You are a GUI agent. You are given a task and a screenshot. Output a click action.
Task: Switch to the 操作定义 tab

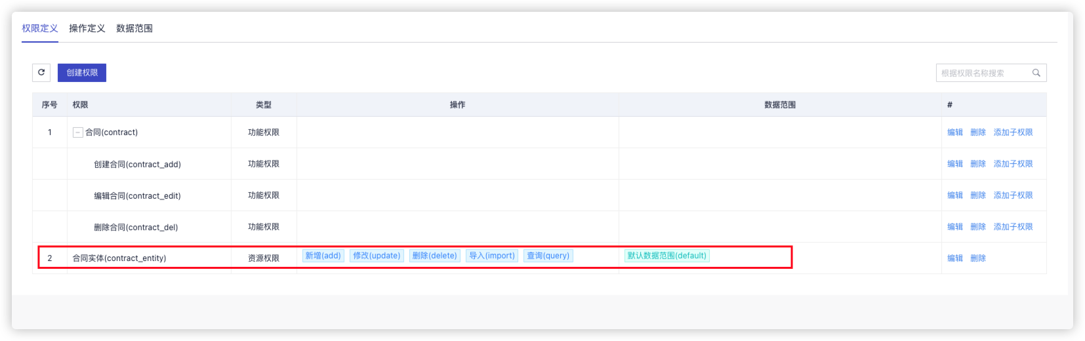[x=87, y=28]
